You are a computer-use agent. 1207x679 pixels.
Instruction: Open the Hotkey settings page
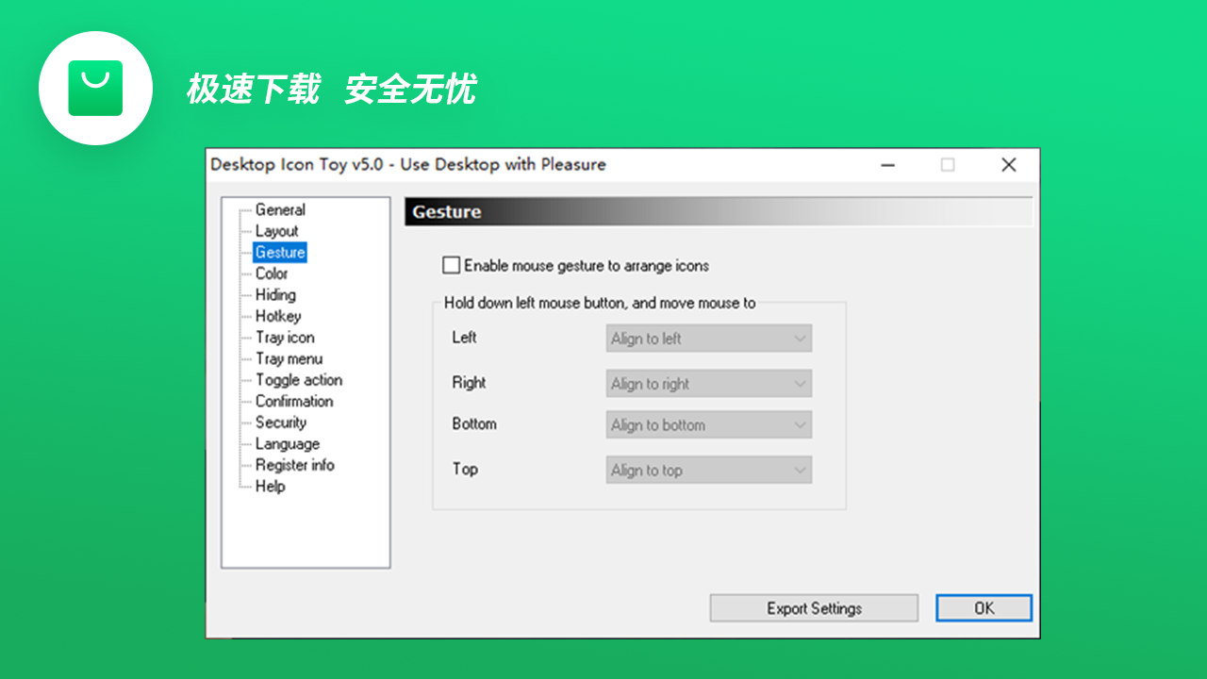click(276, 316)
